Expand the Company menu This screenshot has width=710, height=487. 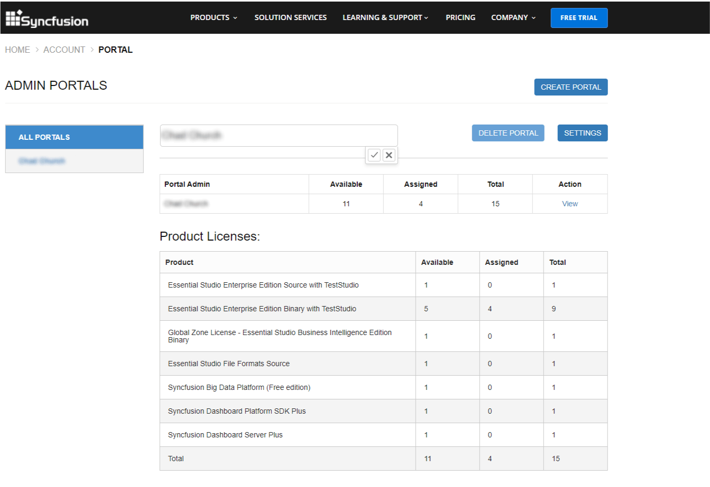coord(513,17)
